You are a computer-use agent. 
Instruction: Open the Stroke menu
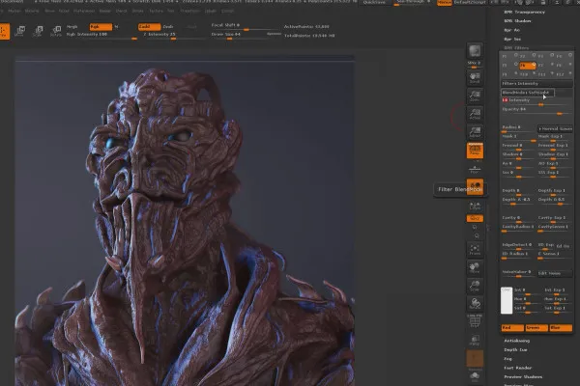tap(137, 11)
